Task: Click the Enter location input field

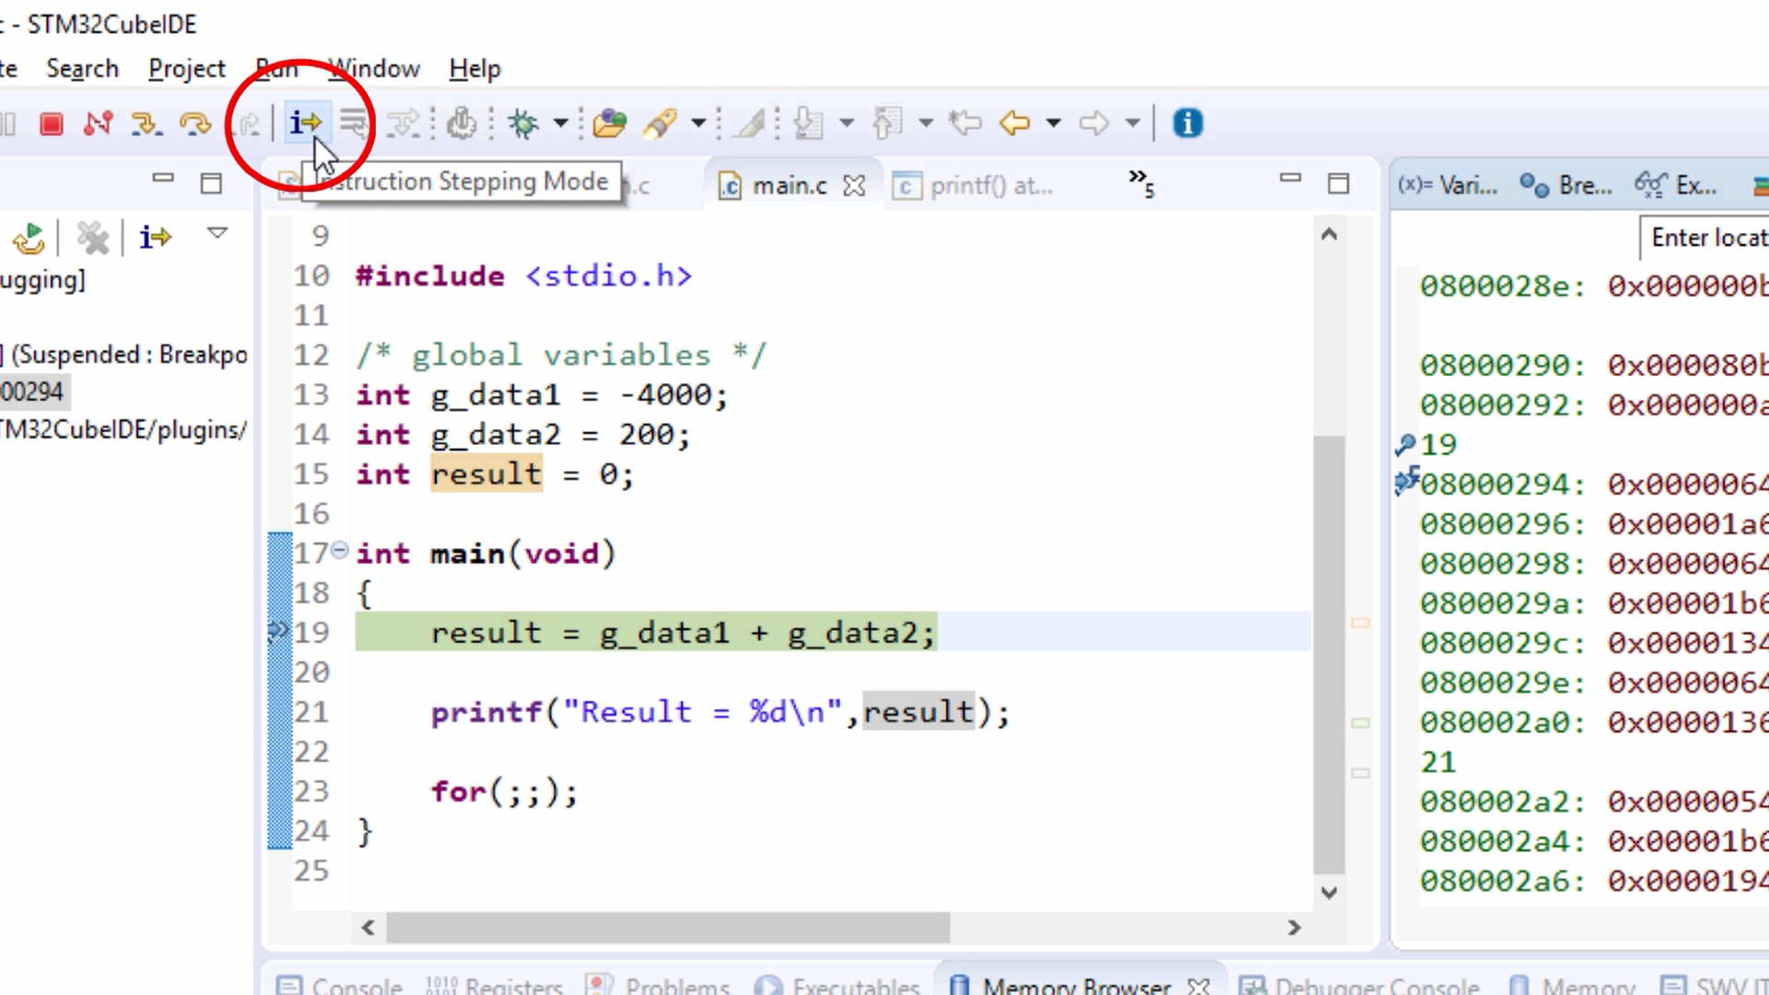Action: pyautogui.click(x=1705, y=239)
